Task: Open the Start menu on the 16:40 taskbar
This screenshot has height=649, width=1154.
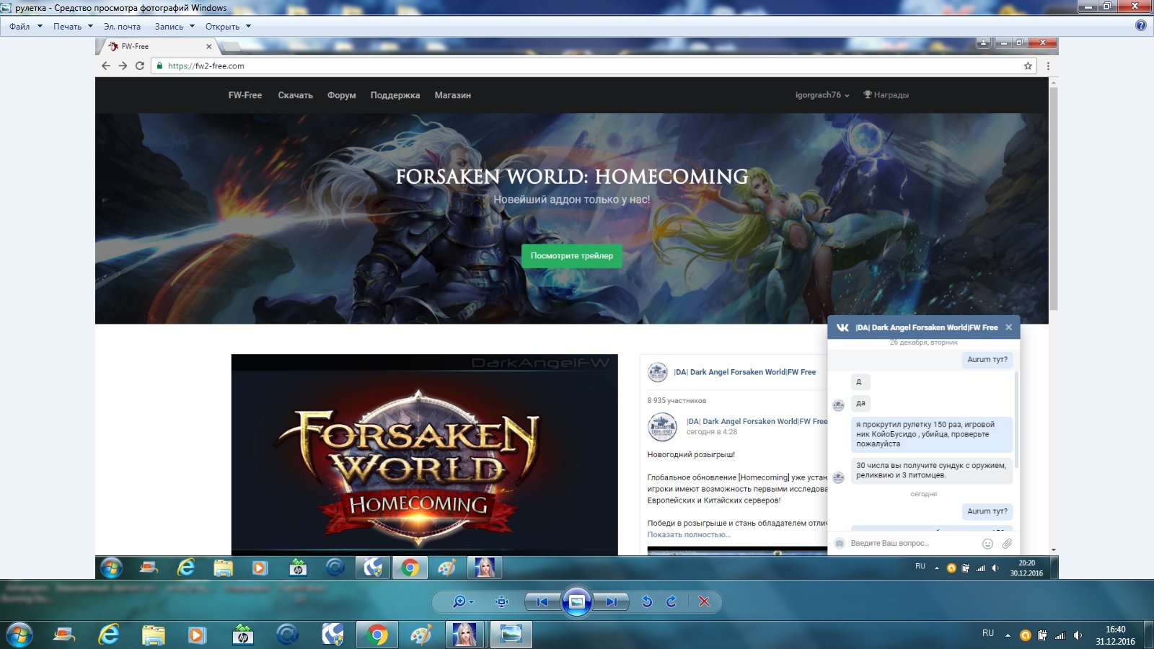Action: click(x=19, y=635)
